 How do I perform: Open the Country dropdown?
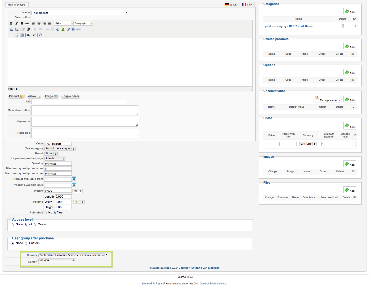72,255
